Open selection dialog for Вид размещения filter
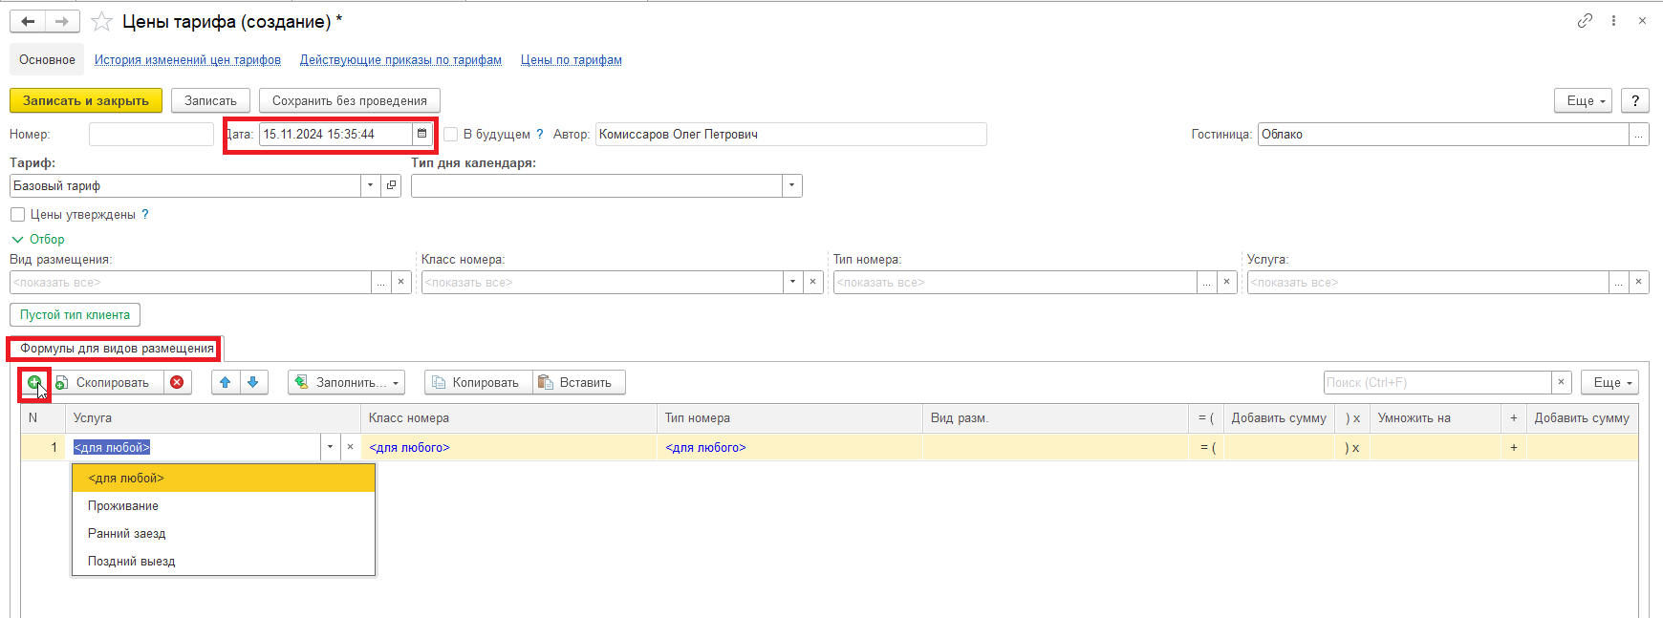The image size is (1663, 618). pos(381,283)
